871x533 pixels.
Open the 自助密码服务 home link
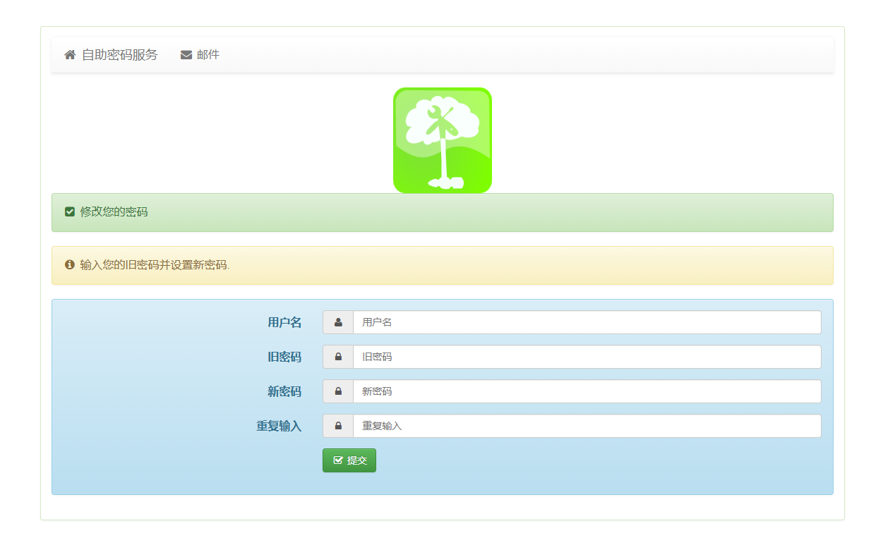pyautogui.click(x=111, y=55)
